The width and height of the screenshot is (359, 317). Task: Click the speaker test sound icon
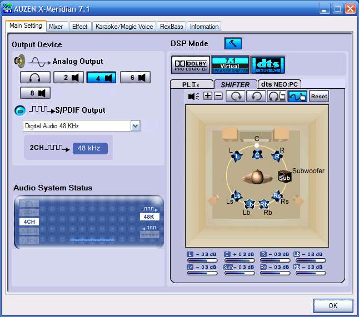(193, 96)
